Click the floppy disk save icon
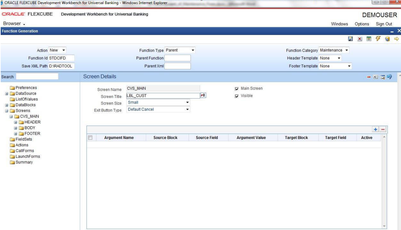Viewport: 401px width, 230px height. coord(350,39)
